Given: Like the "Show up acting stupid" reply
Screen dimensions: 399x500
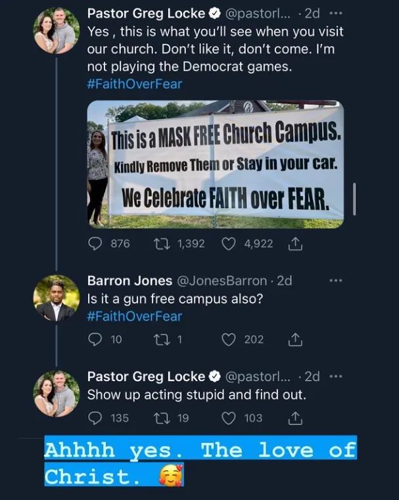Looking at the screenshot, I should tap(229, 417).
